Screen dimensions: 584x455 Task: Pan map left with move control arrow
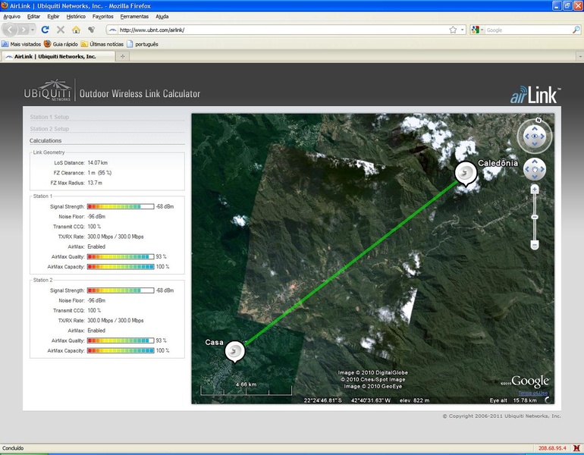click(526, 169)
